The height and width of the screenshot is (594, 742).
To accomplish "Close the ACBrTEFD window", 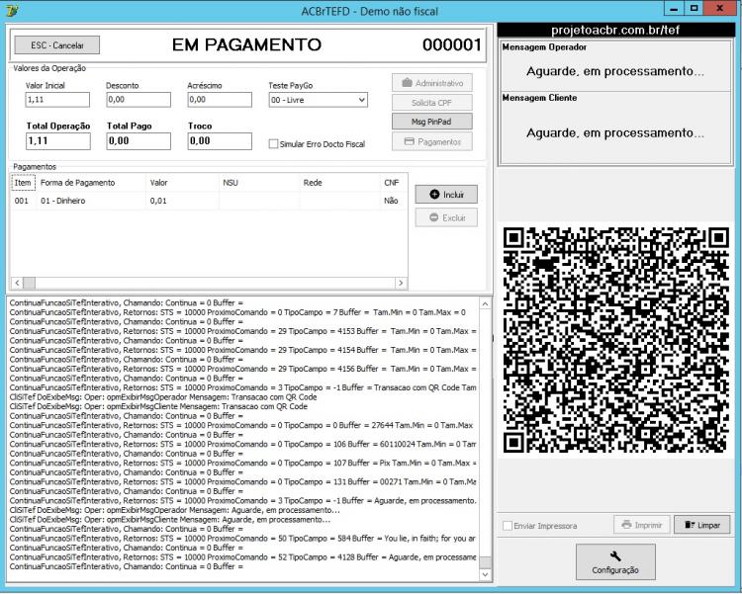I will (720, 9).
